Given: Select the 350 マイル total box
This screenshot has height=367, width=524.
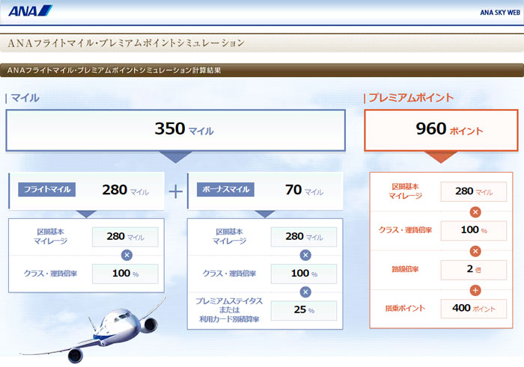Looking at the screenshot, I should pos(175,130).
